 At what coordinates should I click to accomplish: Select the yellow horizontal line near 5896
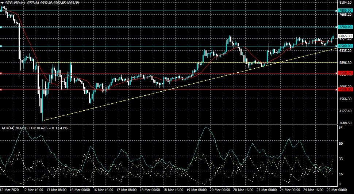tap(187, 62)
